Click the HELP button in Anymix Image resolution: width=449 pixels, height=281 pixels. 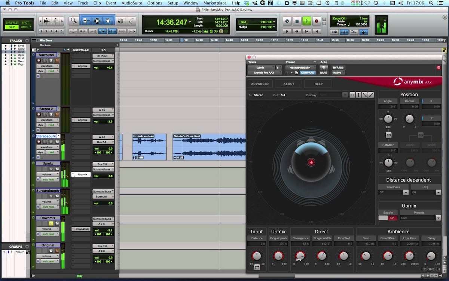318,84
